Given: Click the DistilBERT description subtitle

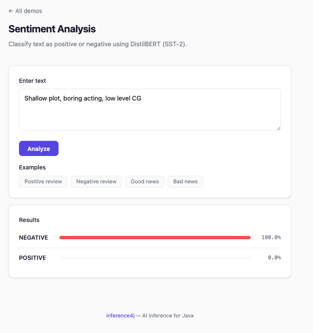Looking at the screenshot, I should (98, 44).
